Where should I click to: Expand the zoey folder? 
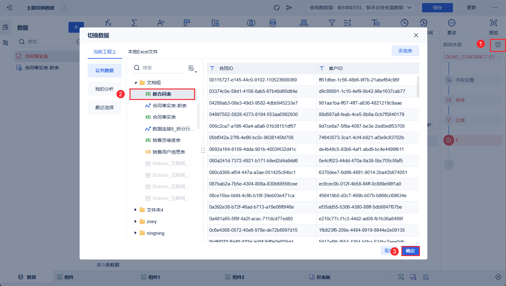click(135, 222)
